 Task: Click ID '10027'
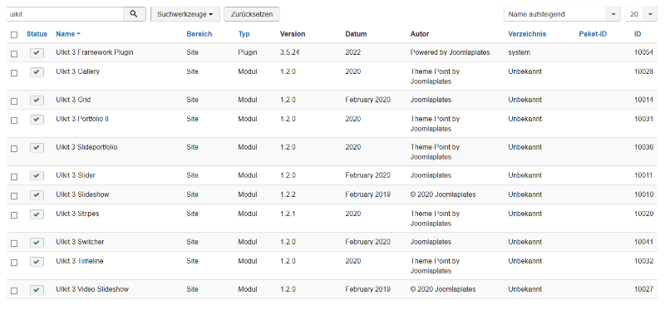[643, 289]
